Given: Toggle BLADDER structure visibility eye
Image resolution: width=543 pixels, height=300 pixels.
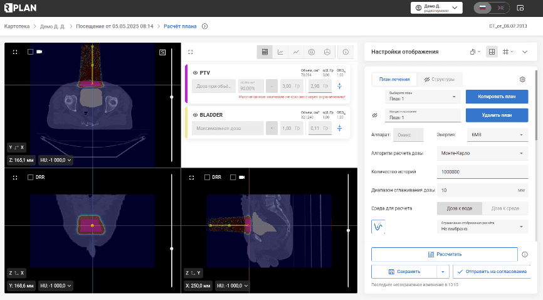Looking at the screenshot, I should tap(195, 115).
